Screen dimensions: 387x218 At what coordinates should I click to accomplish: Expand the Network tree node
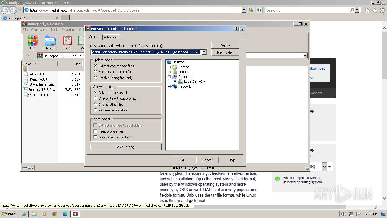pyautogui.click(x=169, y=86)
